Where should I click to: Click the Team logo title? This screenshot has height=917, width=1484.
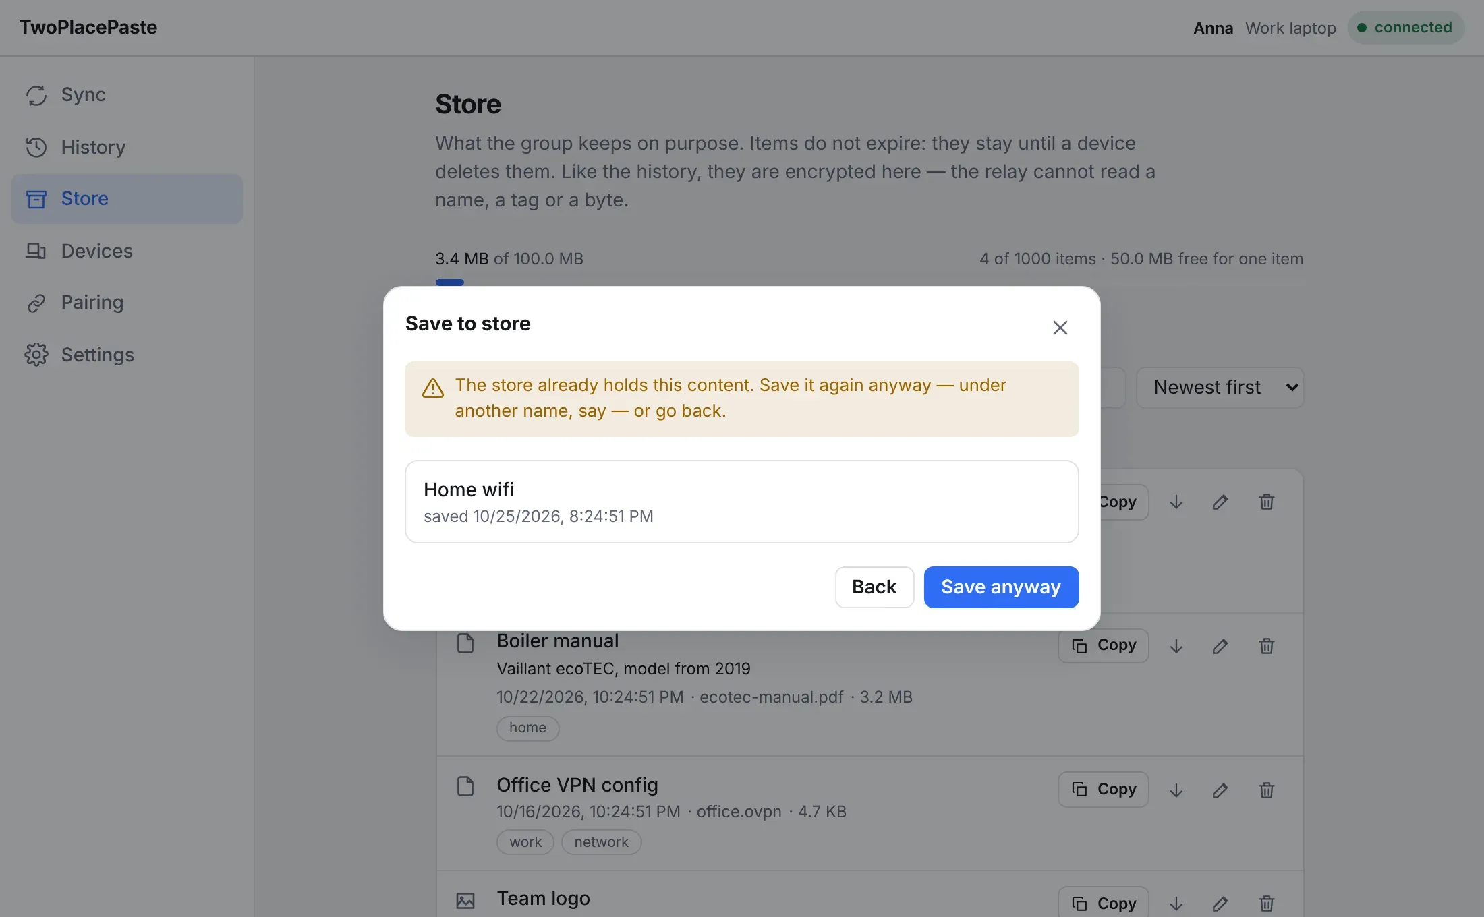tap(543, 899)
